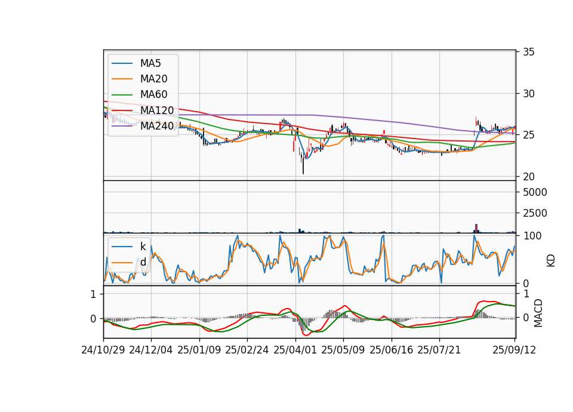Click the k label in KD legend
The image size is (573, 412).
pyautogui.click(x=143, y=247)
